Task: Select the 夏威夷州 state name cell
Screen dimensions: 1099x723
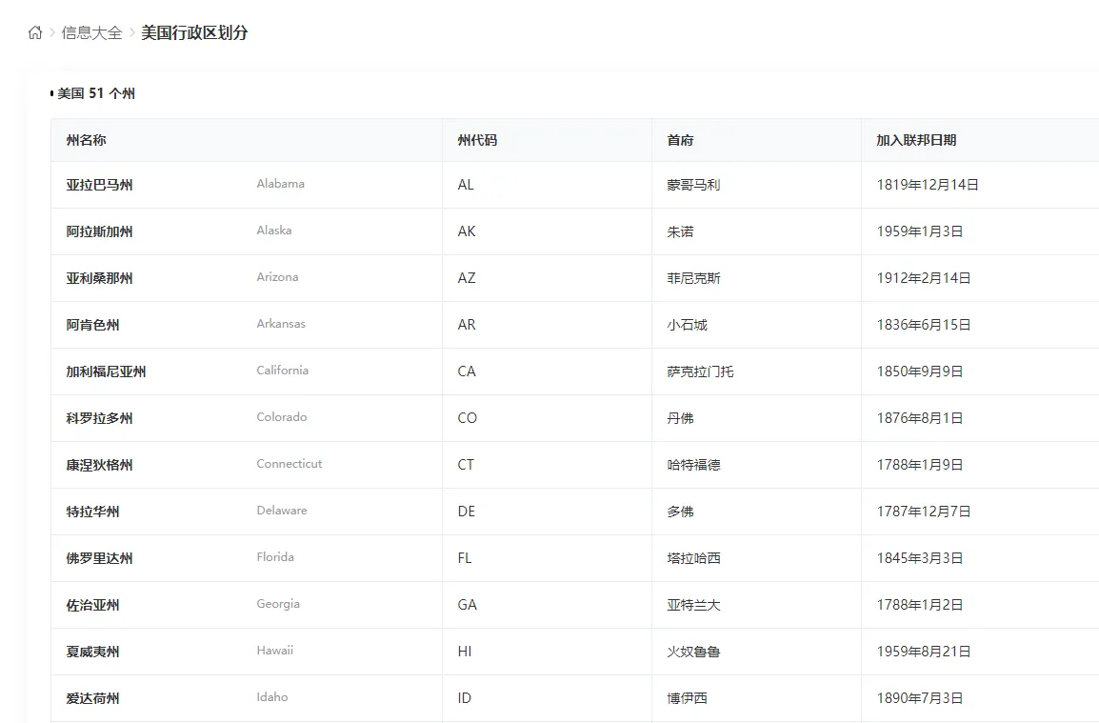Action: pos(92,653)
